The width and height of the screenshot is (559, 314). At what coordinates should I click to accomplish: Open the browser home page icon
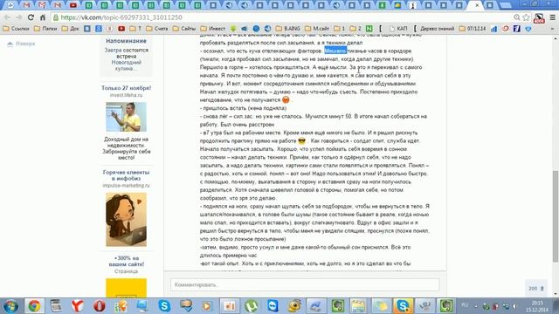click(x=43, y=17)
